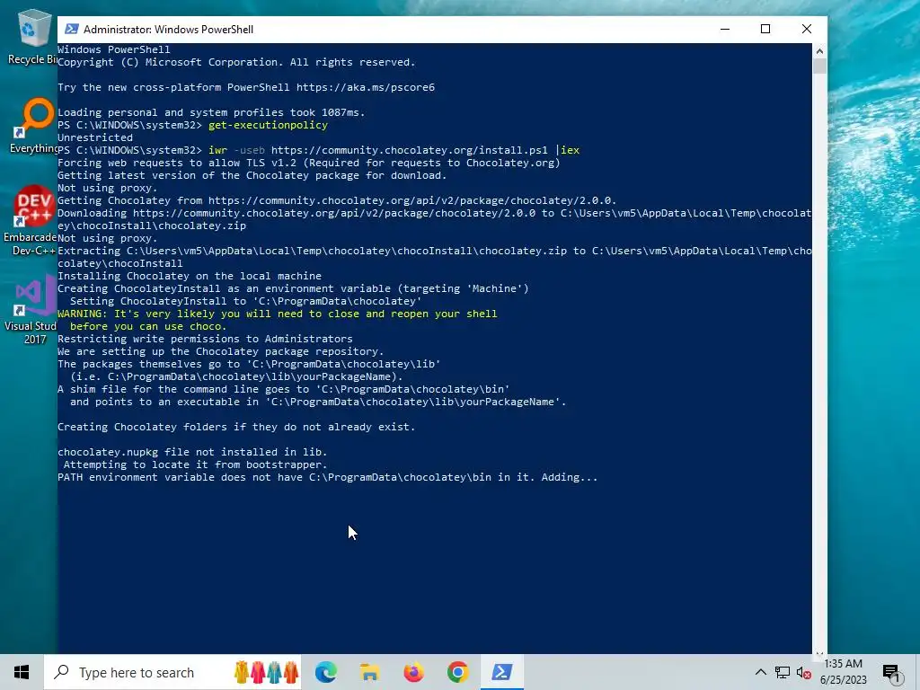
Task: Open the network status tray icon
Action: (783, 672)
